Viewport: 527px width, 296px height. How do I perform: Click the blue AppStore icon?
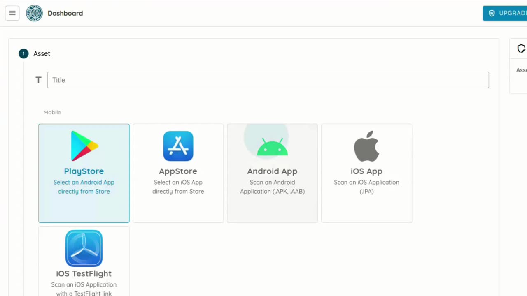178,146
